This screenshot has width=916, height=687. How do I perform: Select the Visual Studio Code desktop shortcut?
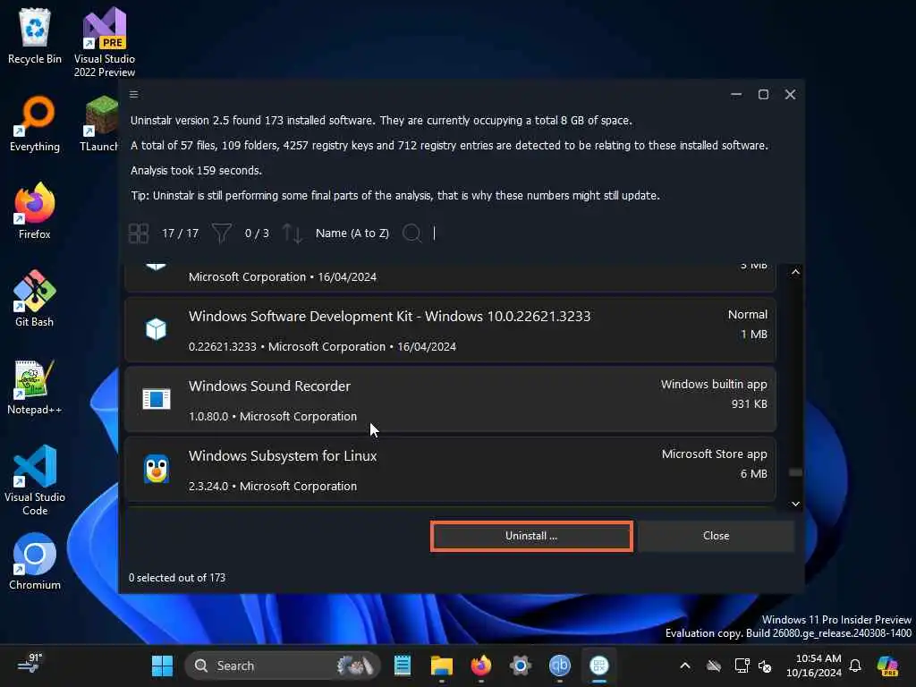35,480
